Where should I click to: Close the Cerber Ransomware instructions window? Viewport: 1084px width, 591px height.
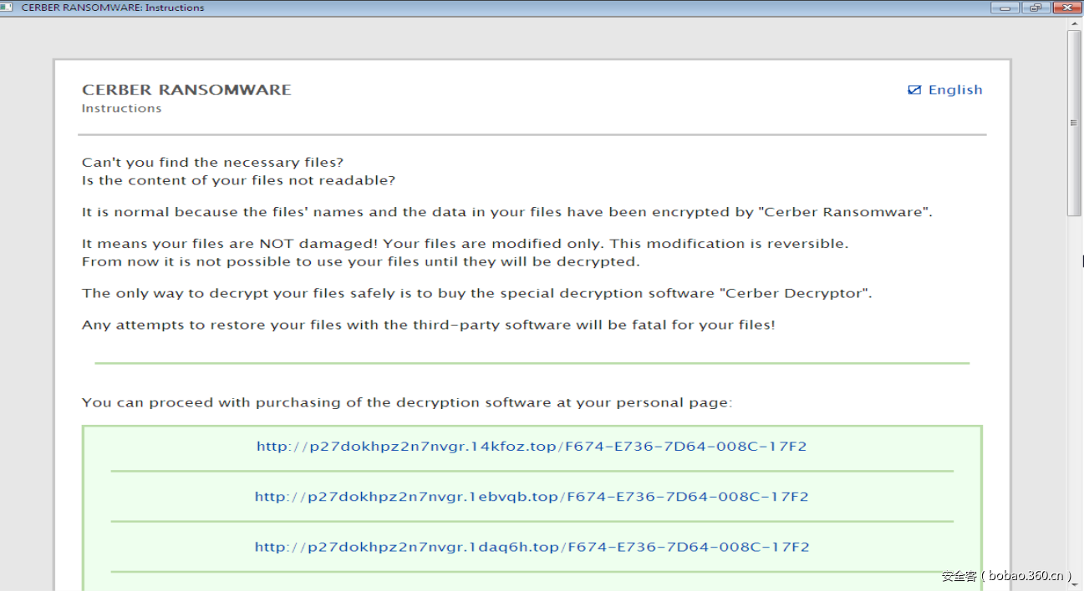(1066, 8)
